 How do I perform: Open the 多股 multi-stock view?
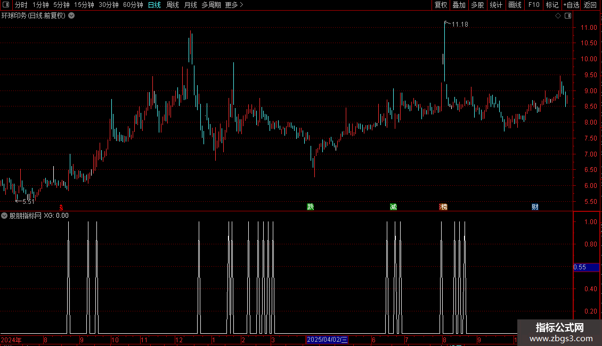[477, 5]
